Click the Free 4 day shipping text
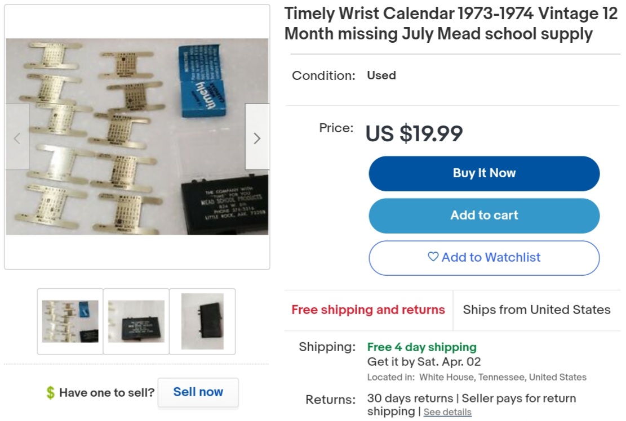 421,347
